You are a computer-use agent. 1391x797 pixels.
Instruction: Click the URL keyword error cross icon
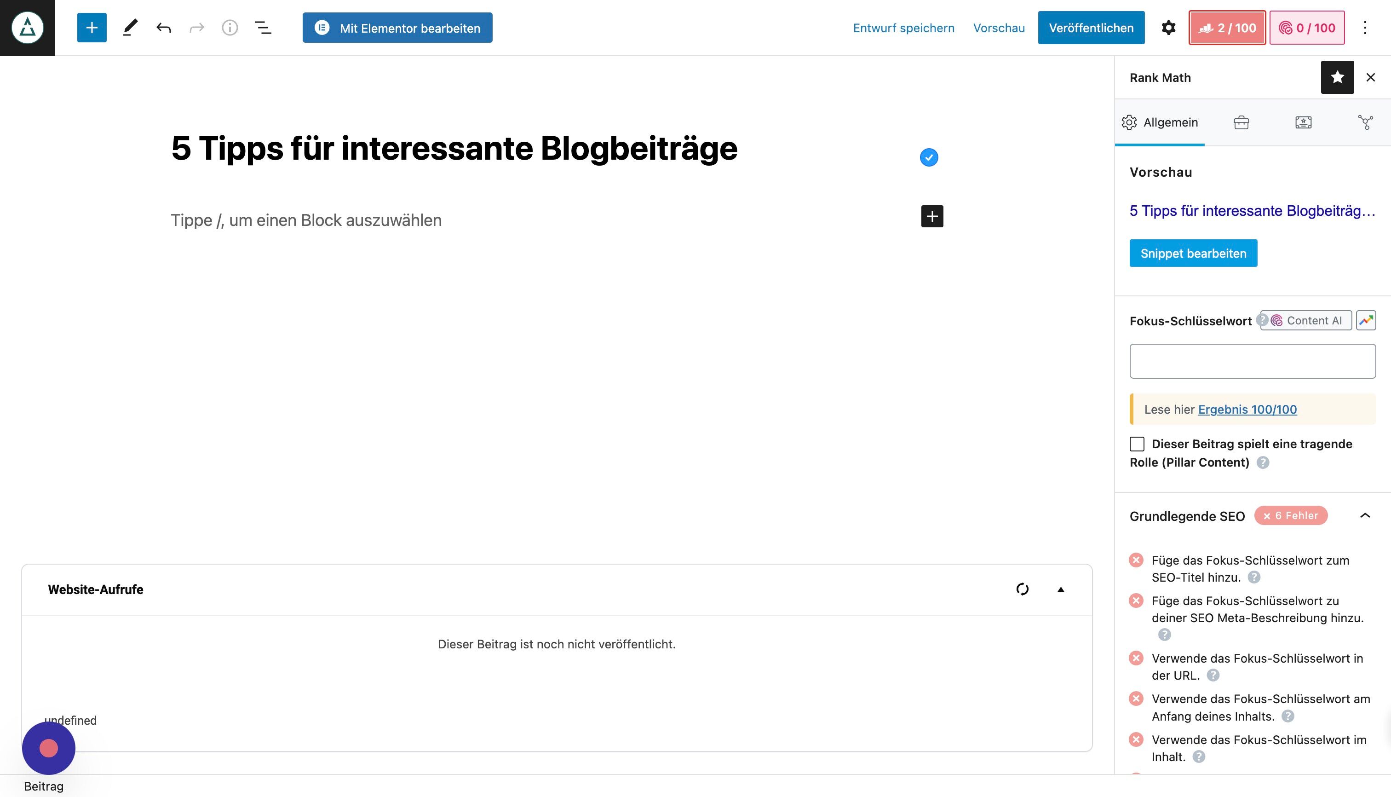click(1136, 658)
